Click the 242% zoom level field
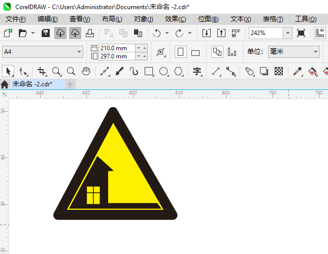 point(266,33)
